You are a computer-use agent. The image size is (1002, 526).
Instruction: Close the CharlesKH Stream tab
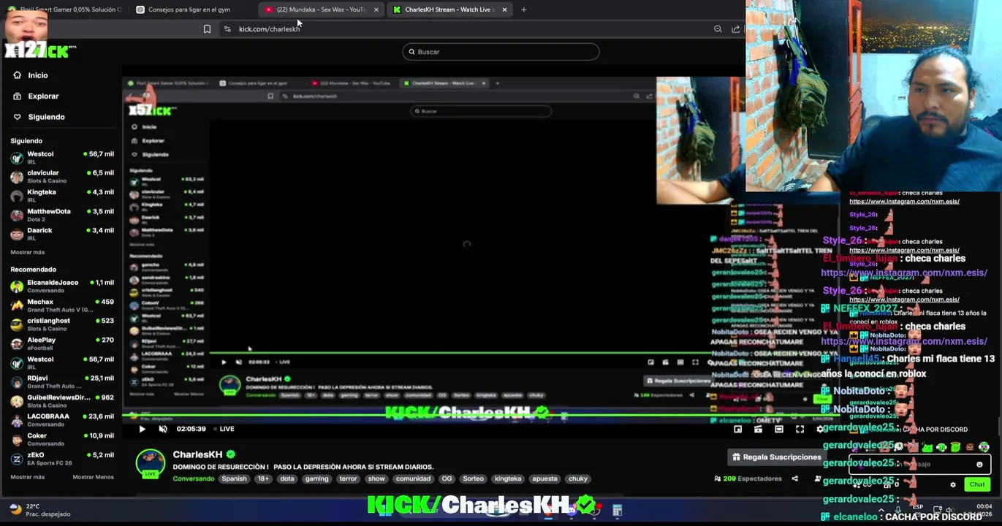504,9
